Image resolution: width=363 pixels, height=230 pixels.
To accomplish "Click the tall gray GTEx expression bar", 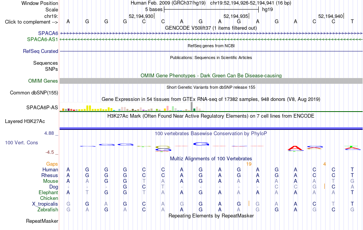I will (x=192, y=107).
